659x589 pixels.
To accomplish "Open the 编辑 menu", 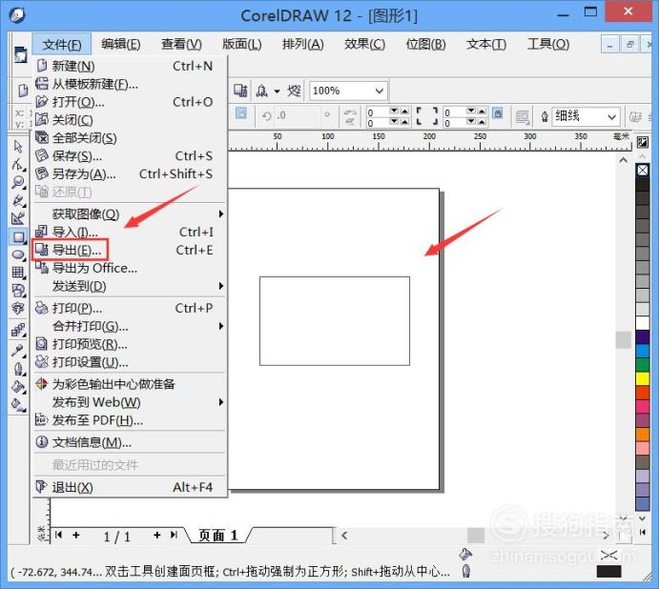I will coord(121,44).
